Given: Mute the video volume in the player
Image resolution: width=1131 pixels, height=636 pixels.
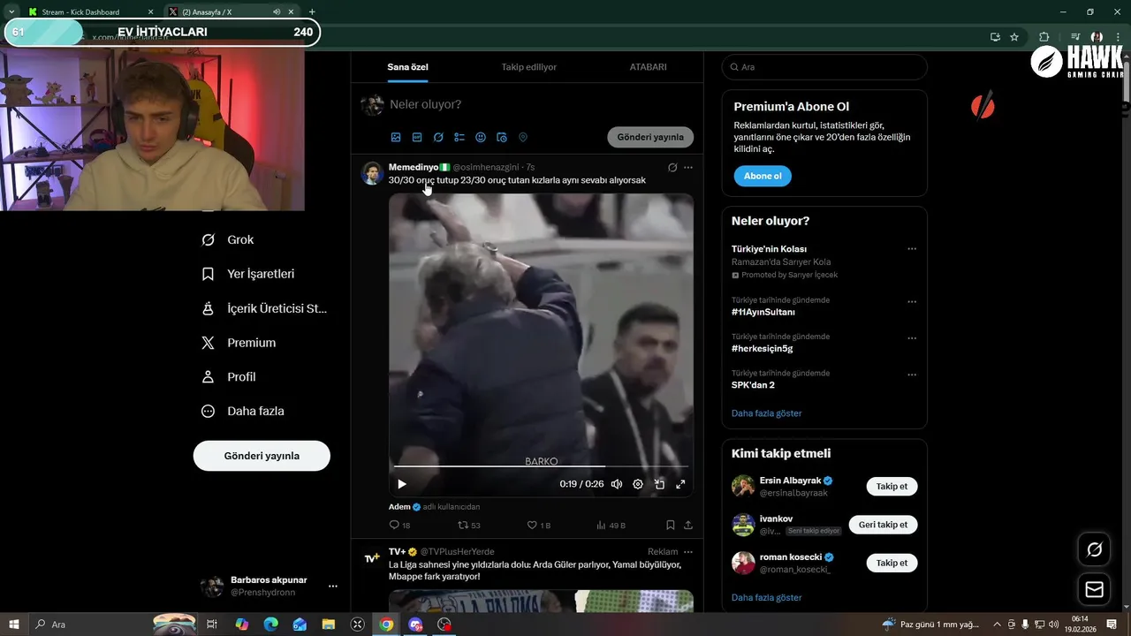Looking at the screenshot, I should point(617,484).
